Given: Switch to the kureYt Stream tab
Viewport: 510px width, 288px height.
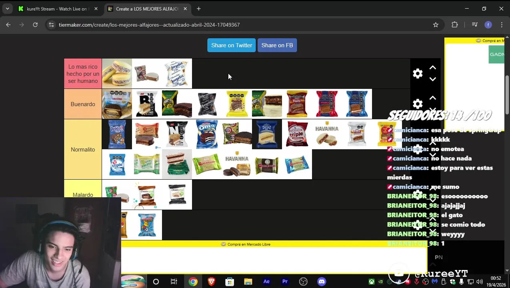Looking at the screenshot, I should tap(57, 9).
